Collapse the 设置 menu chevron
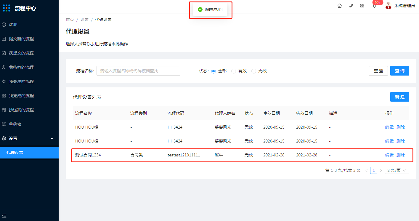The image size is (419, 221). (x=52, y=138)
